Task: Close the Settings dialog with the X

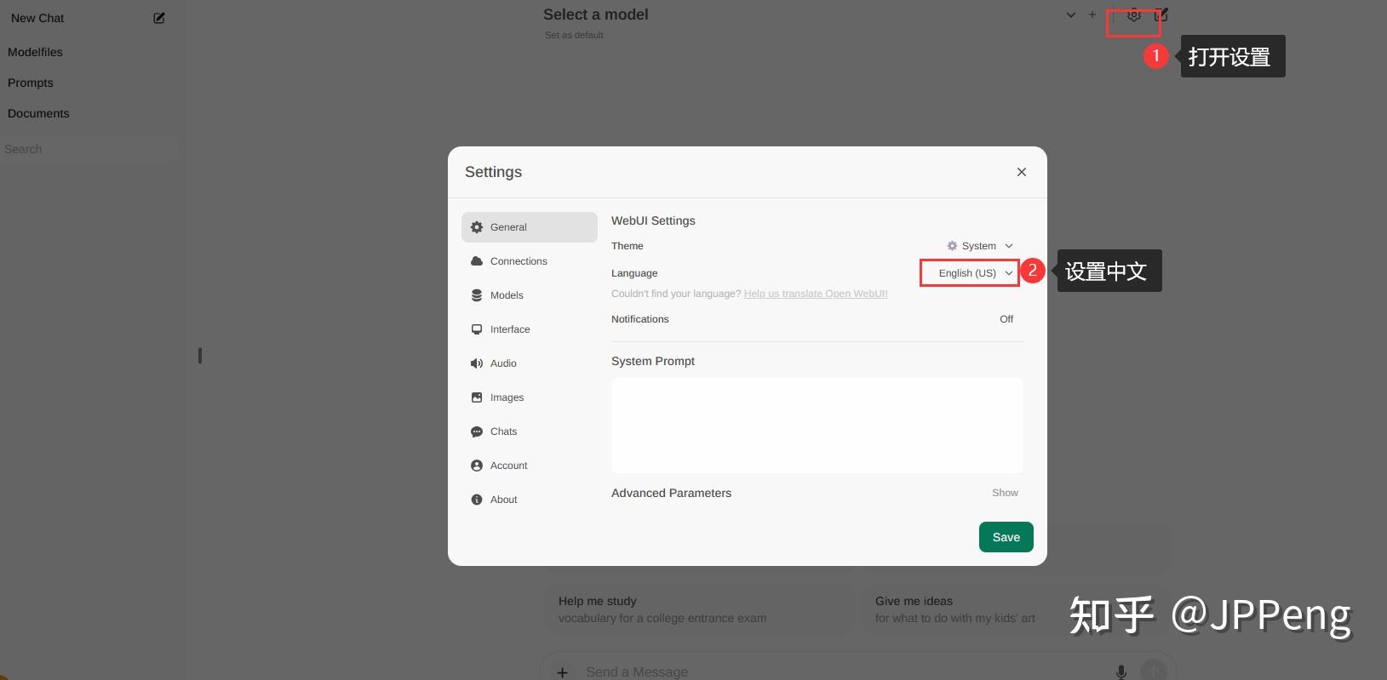Action: pos(1022,172)
